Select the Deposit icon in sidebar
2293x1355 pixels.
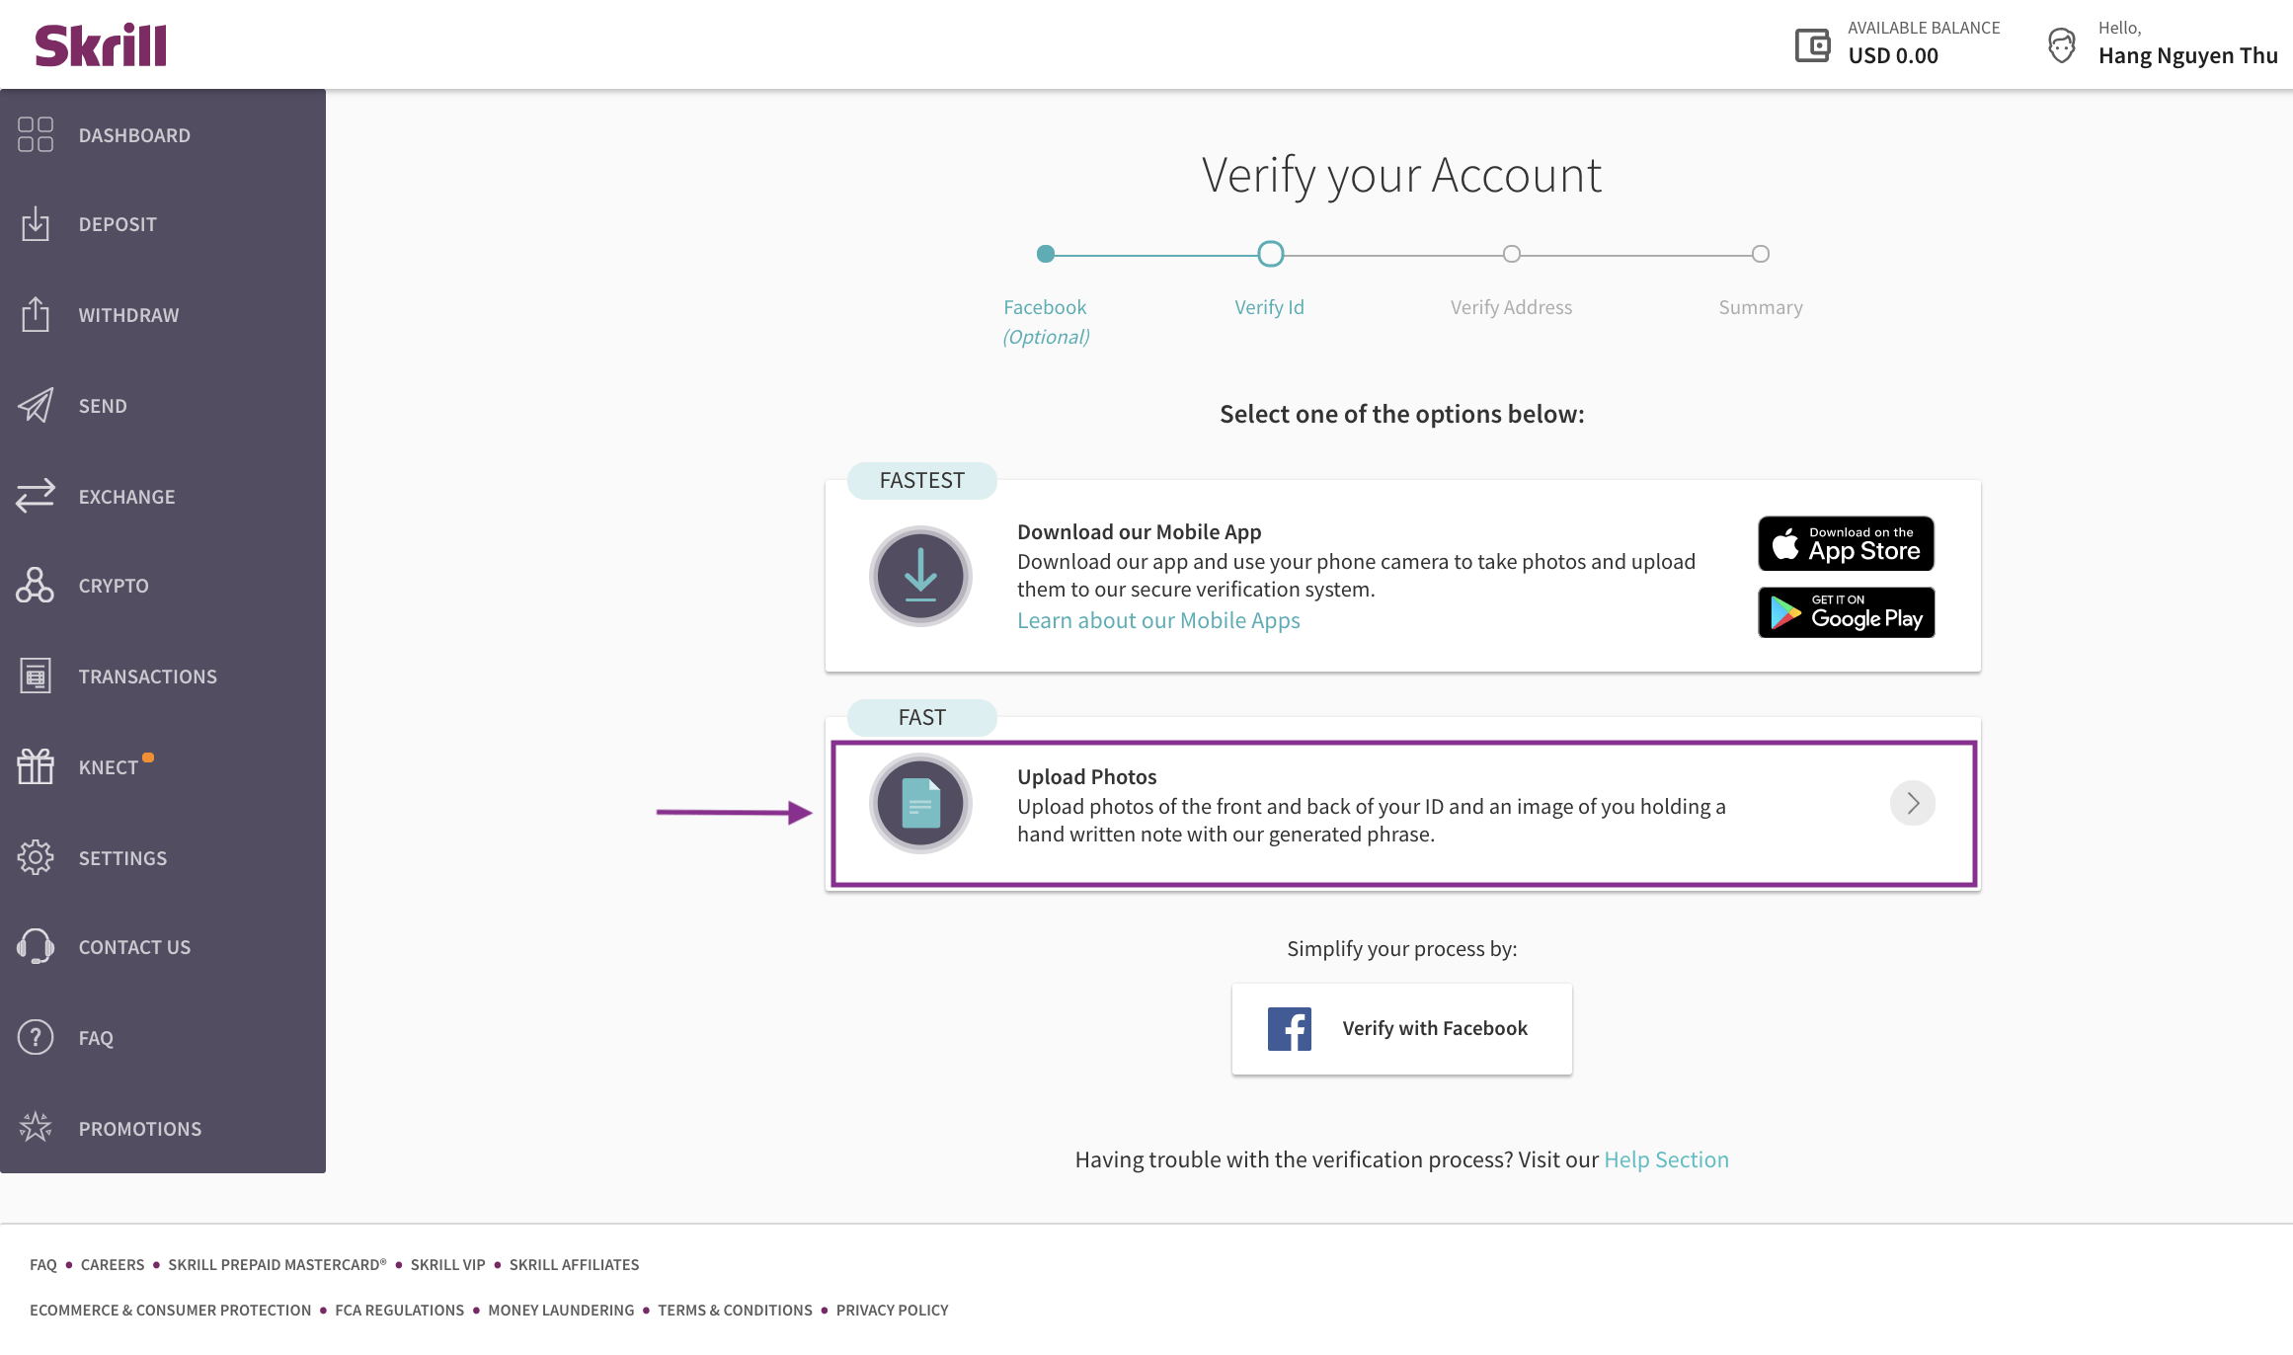click(35, 224)
